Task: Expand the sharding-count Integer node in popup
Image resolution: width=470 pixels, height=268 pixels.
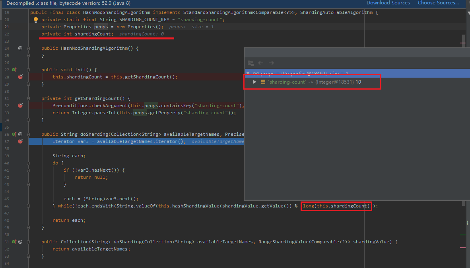Action: point(254,82)
